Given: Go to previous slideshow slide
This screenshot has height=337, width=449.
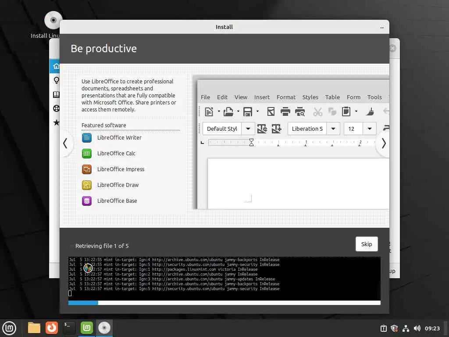Looking at the screenshot, I should [66, 143].
